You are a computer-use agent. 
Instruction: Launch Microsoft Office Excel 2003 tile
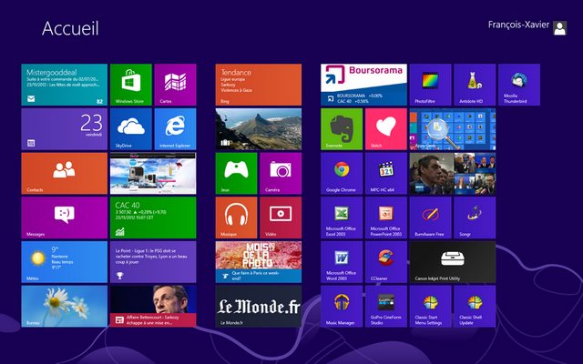coord(342,217)
